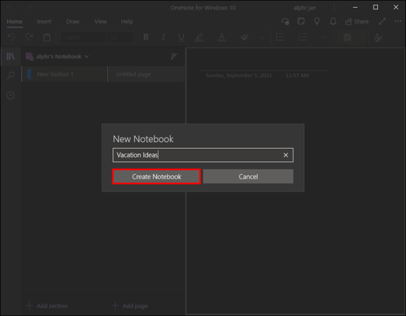Toggle underline formatting

pos(181,37)
